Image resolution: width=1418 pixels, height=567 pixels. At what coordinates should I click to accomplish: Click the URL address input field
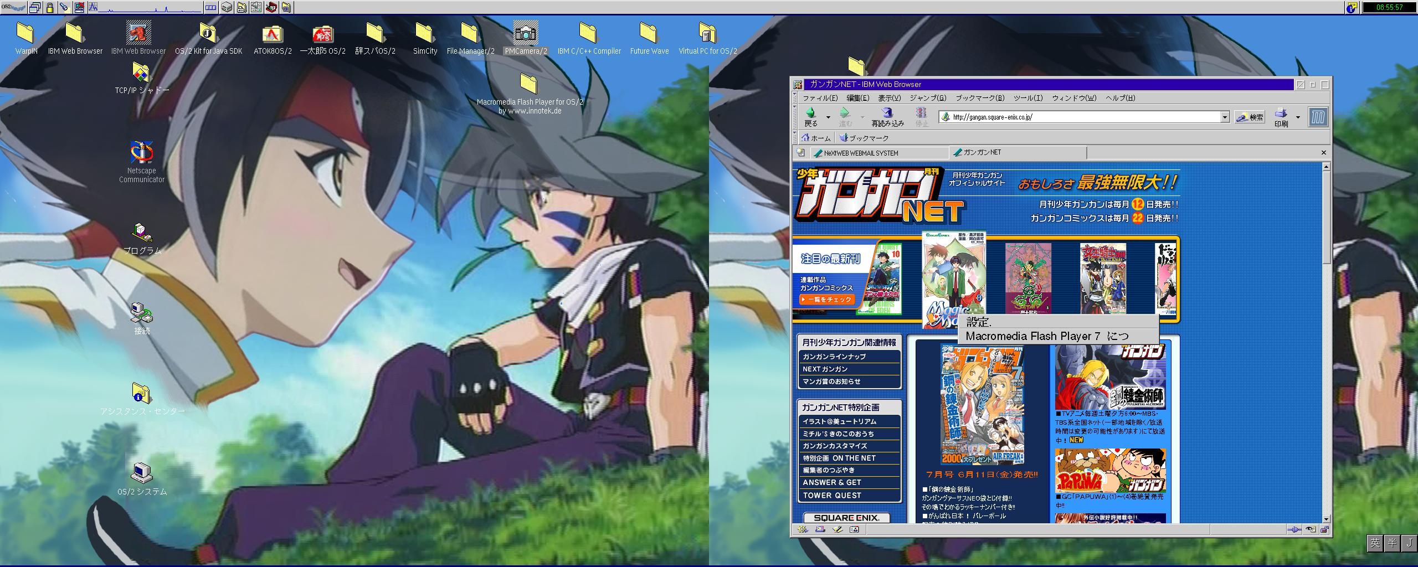pos(1085,117)
